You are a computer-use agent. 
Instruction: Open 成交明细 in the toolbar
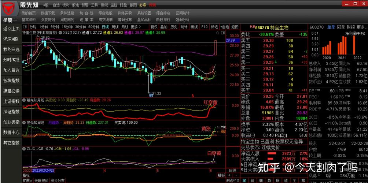(105, 20)
